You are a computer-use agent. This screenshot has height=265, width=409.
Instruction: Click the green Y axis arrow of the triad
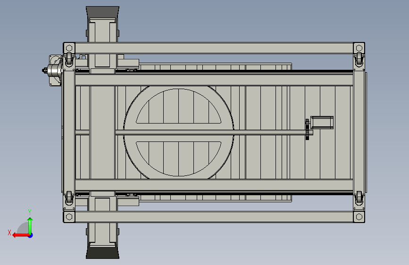[30, 226]
